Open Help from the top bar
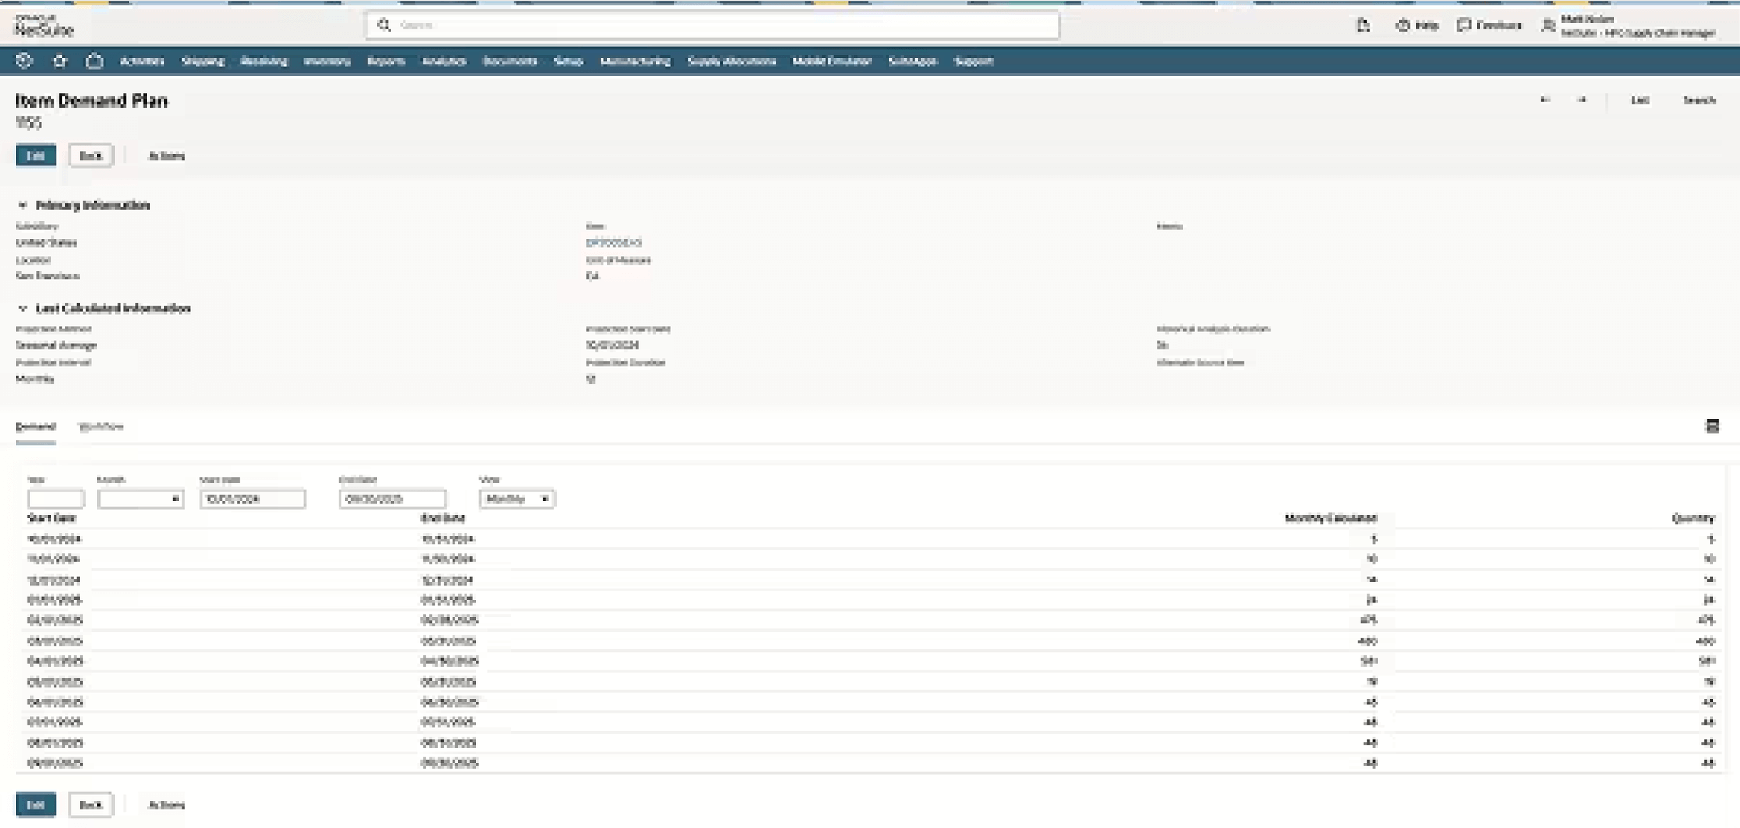This screenshot has width=1740, height=828. point(1417,26)
